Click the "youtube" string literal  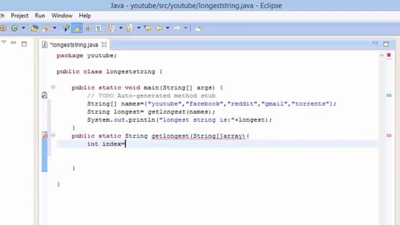[164, 104]
